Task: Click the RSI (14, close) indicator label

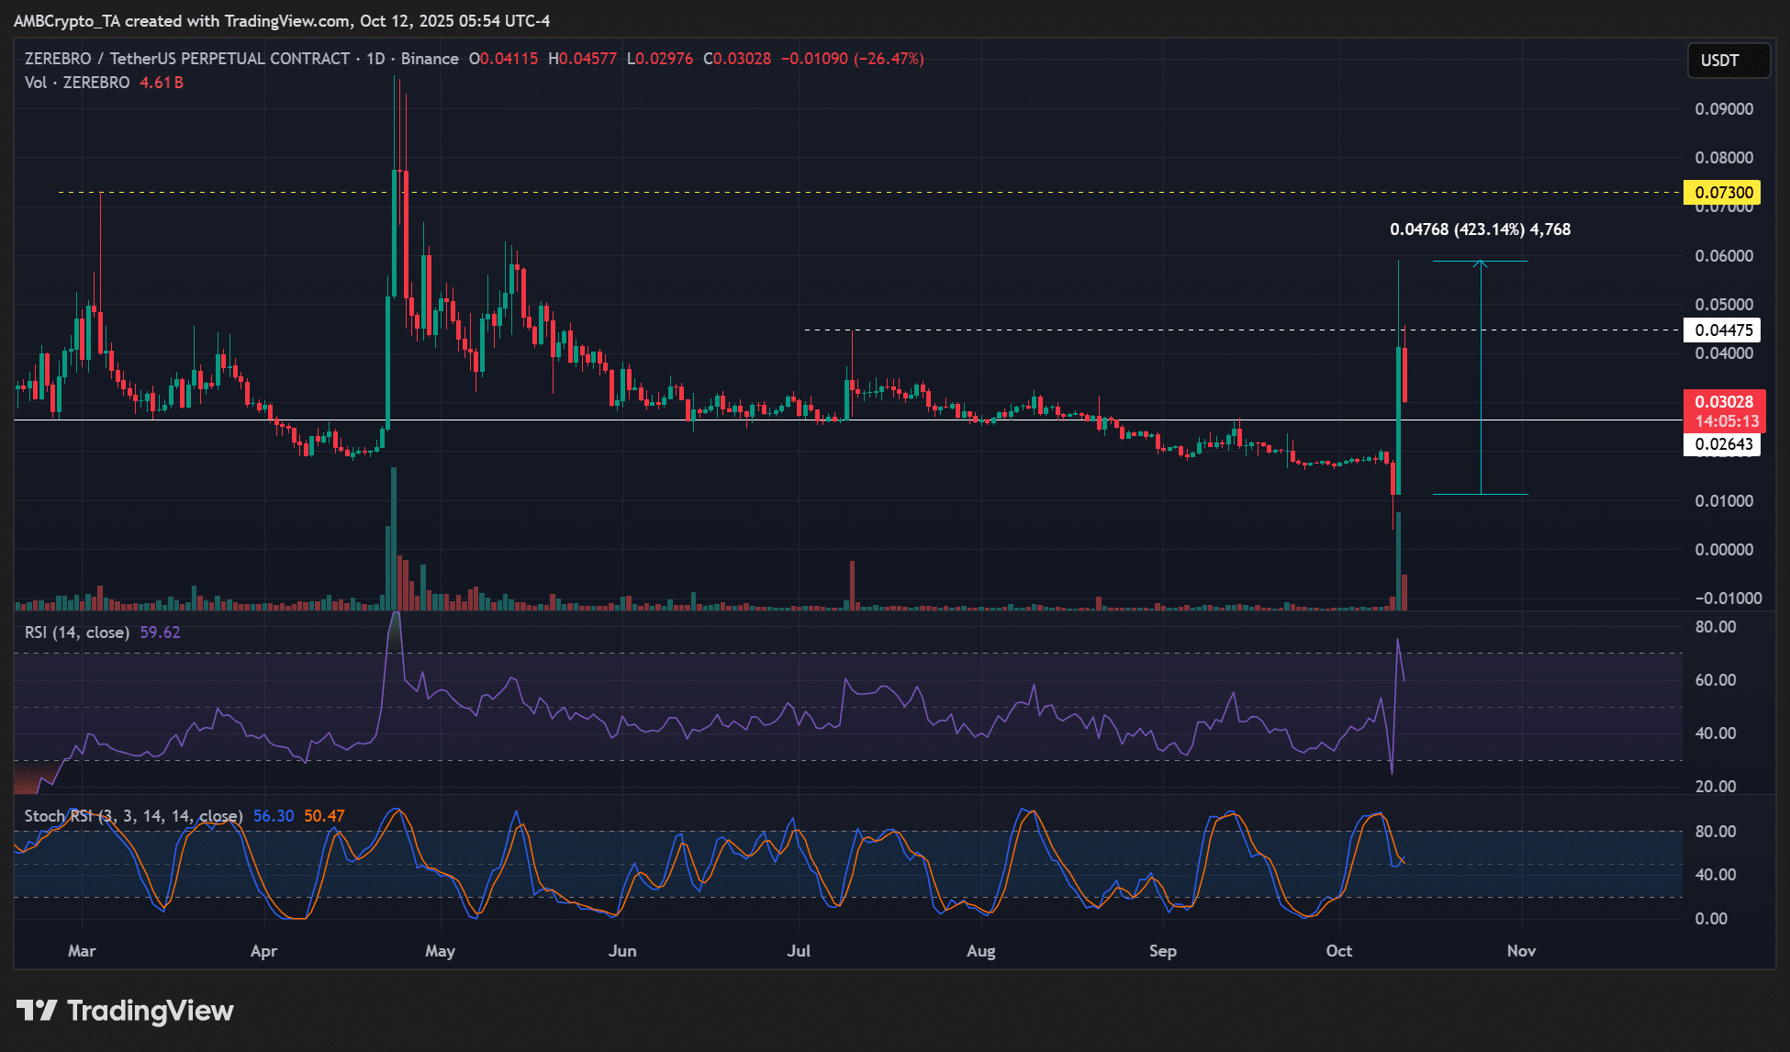Action: (76, 632)
